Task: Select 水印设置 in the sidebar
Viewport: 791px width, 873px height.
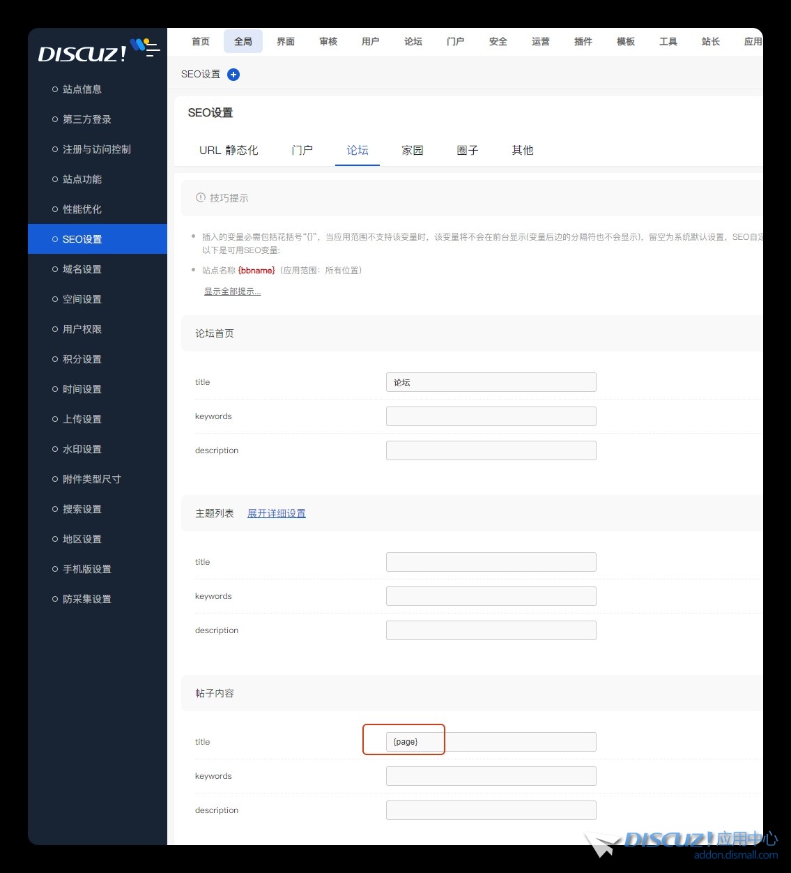Action: [x=82, y=449]
